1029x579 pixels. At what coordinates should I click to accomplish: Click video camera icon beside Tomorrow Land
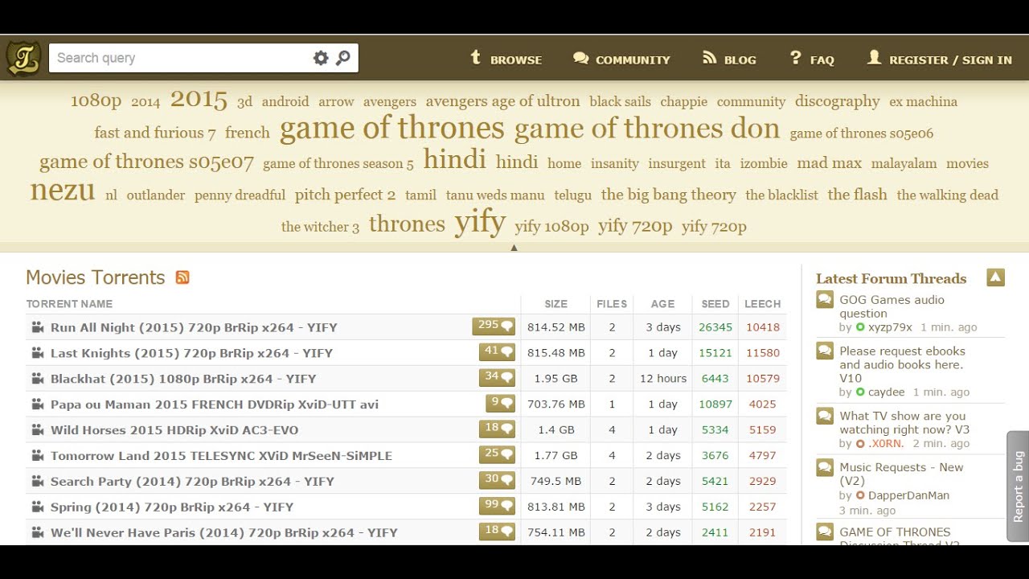37,456
